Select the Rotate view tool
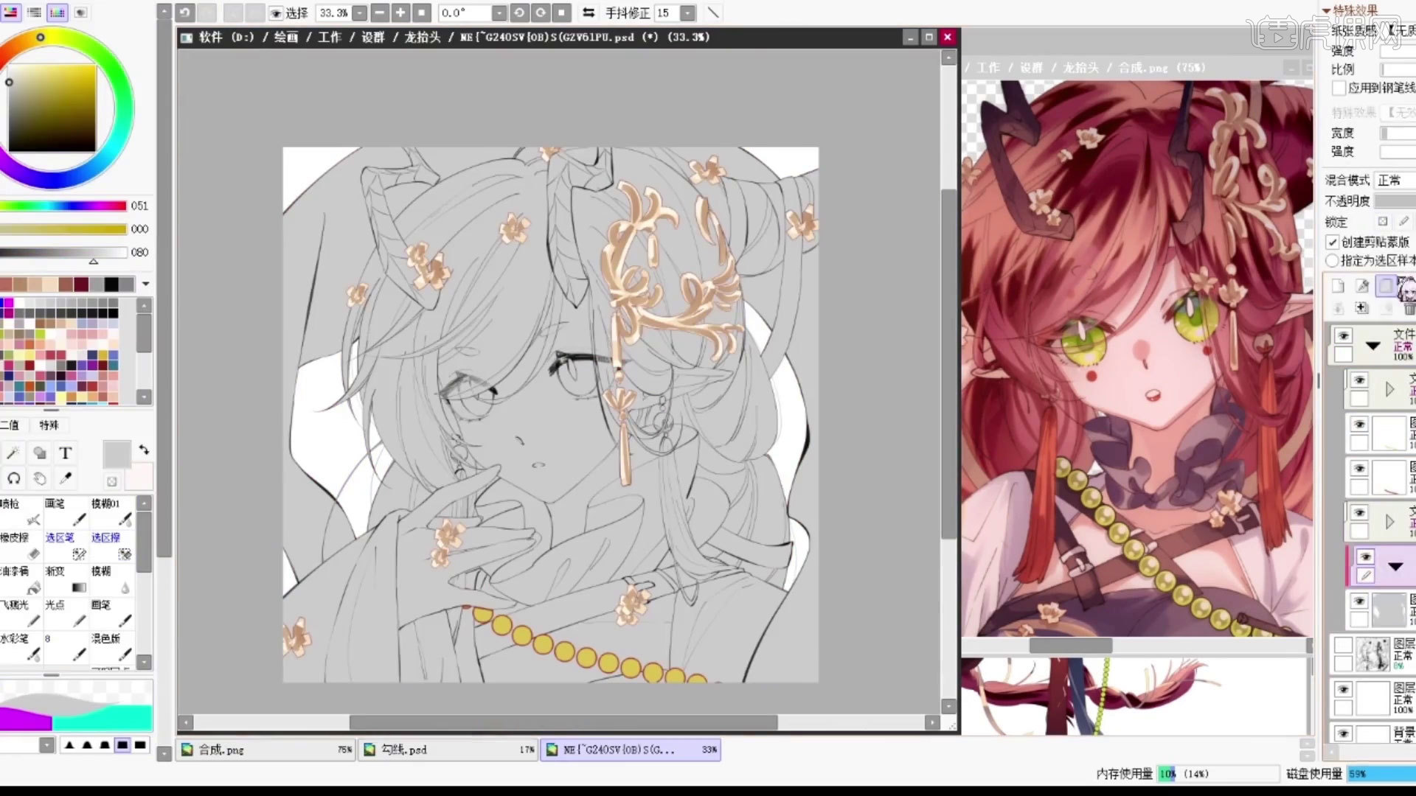This screenshot has width=1416, height=796. [x=13, y=478]
